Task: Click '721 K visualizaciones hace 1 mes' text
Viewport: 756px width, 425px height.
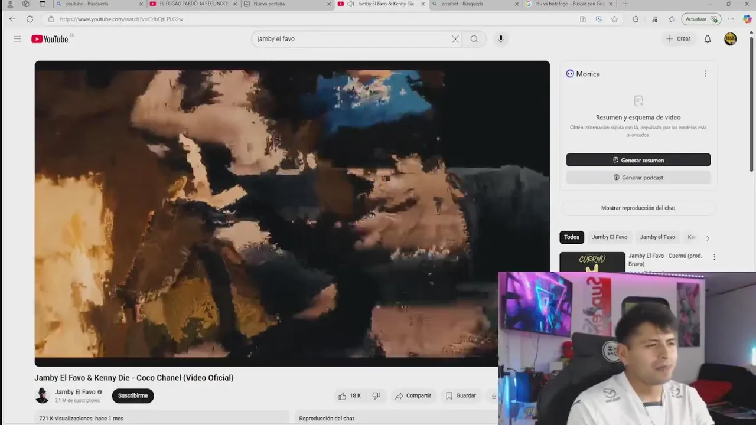Action: (82, 419)
